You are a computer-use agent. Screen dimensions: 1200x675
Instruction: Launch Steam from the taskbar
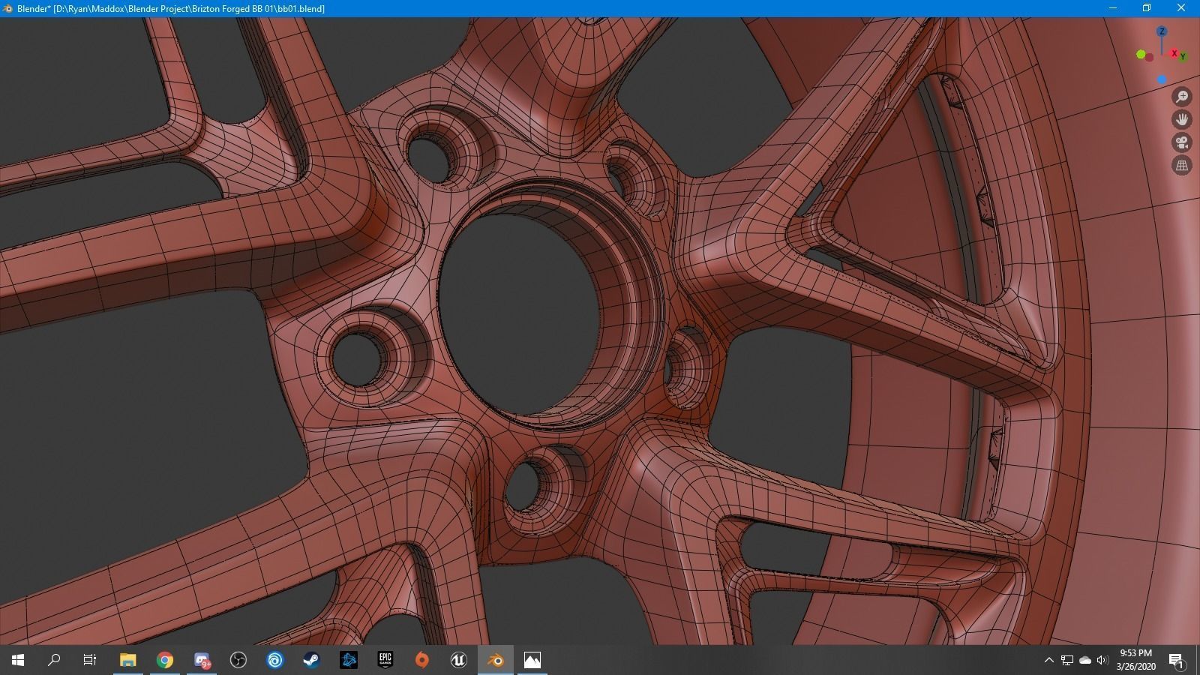(x=311, y=660)
